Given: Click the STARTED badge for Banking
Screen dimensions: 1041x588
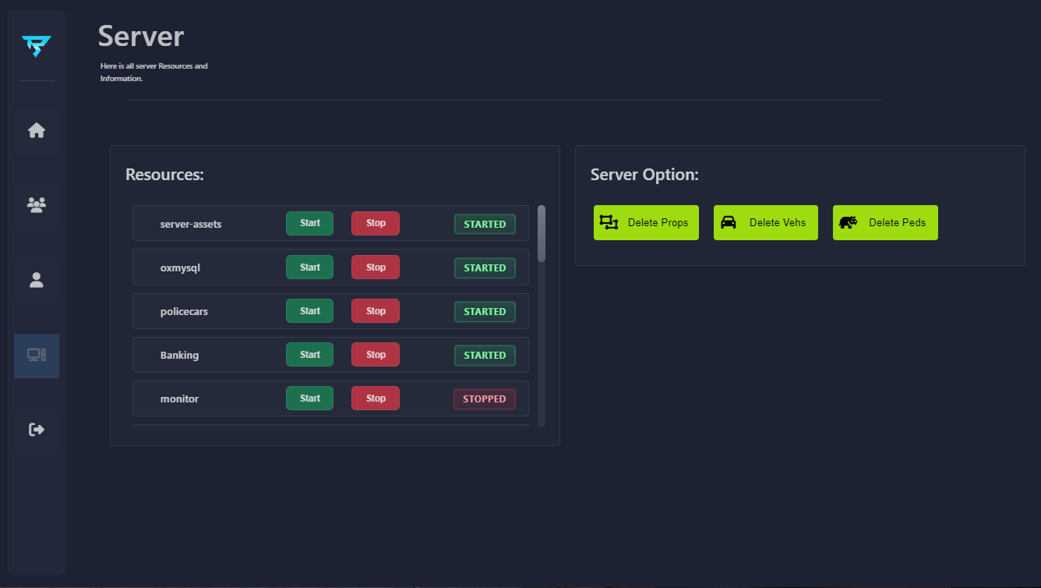Looking at the screenshot, I should pos(485,355).
